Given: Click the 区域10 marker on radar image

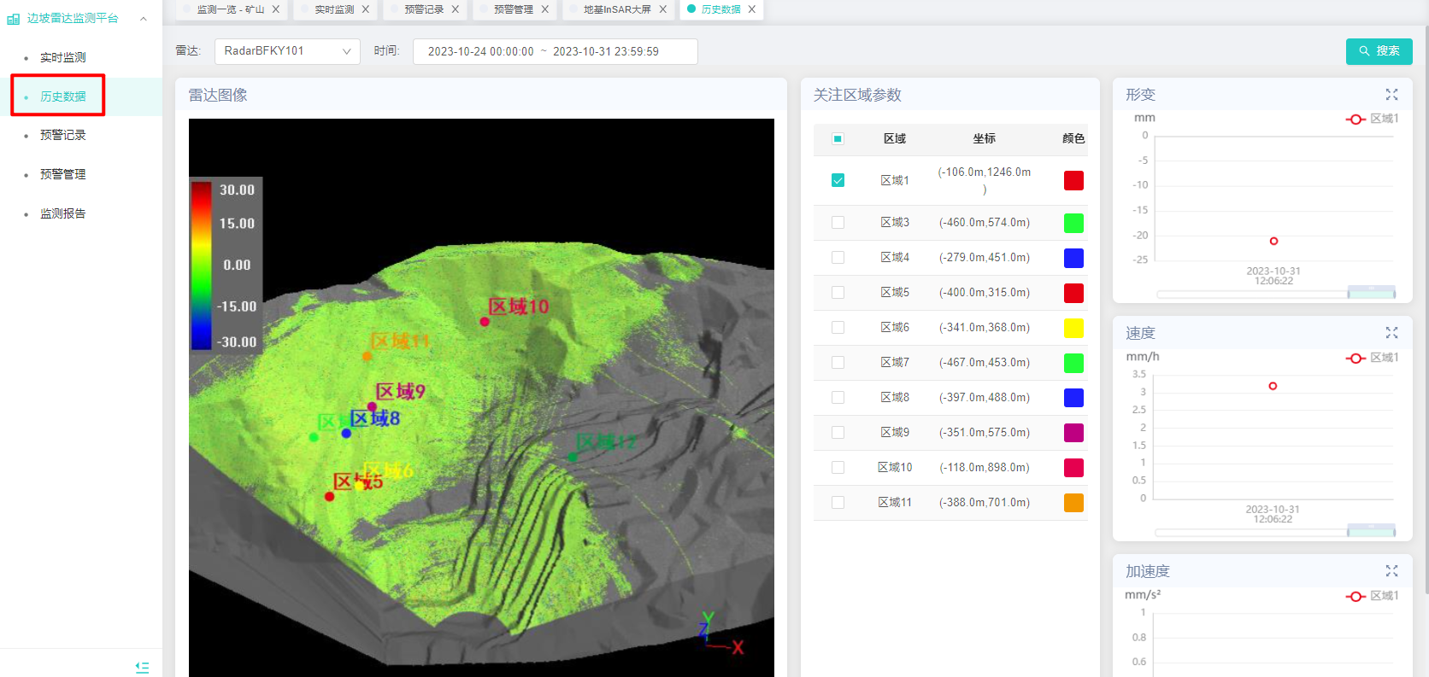Looking at the screenshot, I should pos(485,322).
